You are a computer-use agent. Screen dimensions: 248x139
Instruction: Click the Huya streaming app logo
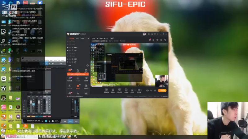tap(73, 34)
